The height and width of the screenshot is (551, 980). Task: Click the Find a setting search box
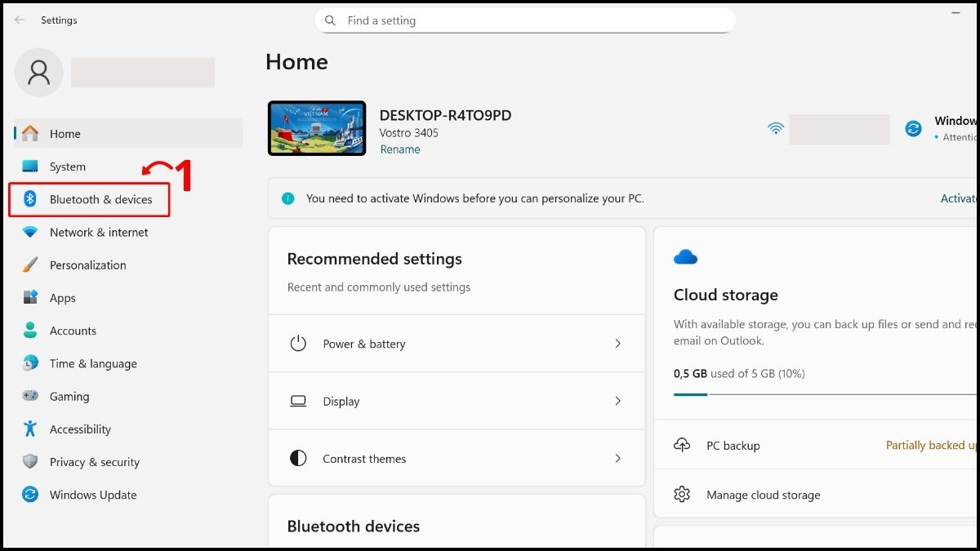525,20
